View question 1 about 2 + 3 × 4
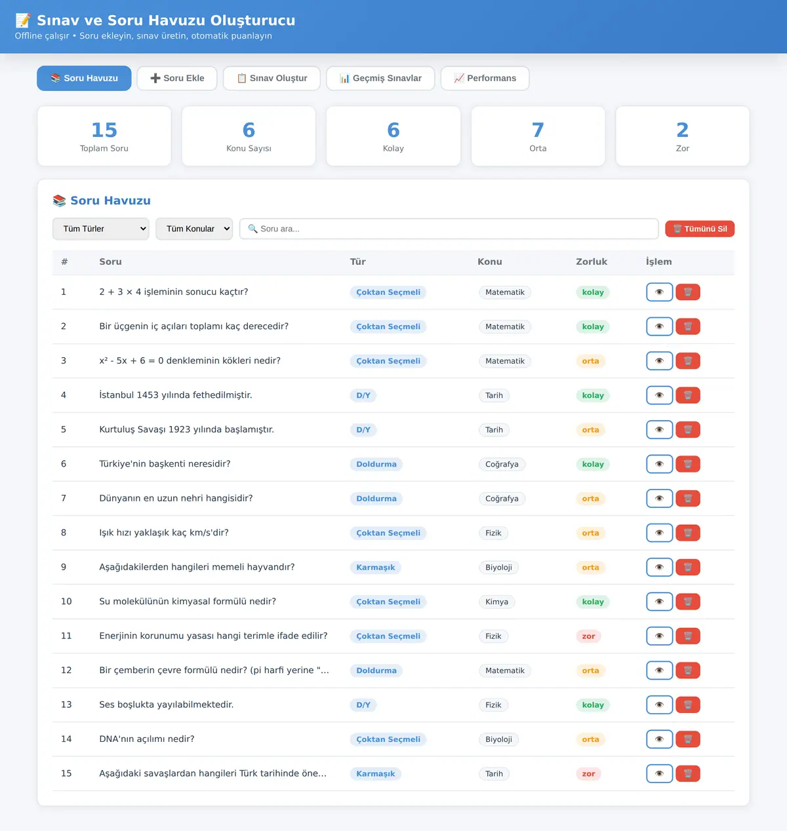The height and width of the screenshot is (831, 787). point(659,292)
